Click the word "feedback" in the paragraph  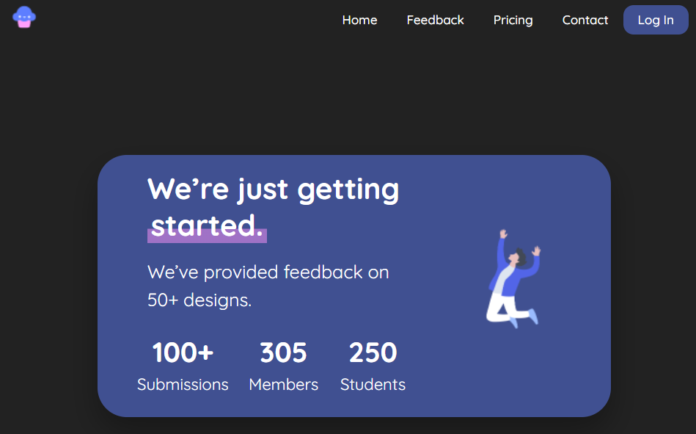[x=323, y=272]
